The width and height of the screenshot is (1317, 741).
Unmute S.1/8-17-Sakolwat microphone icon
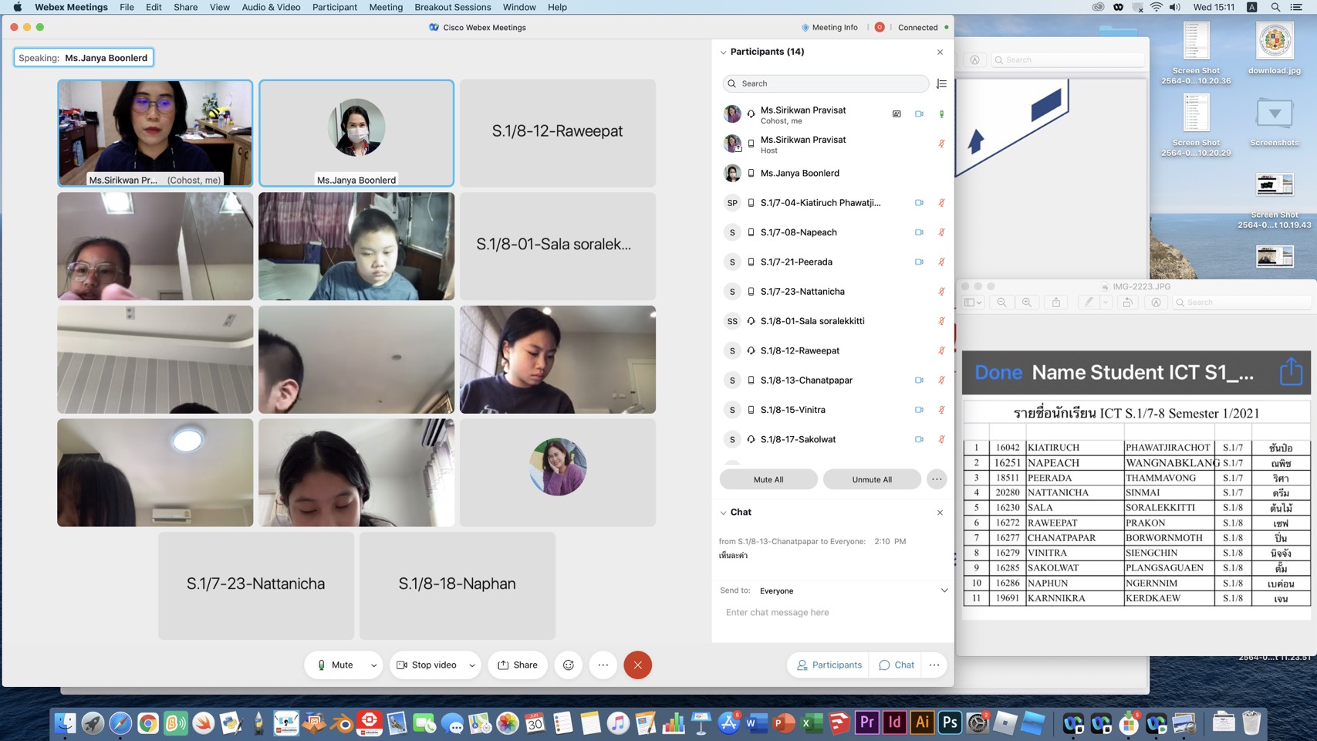point(941,439)
